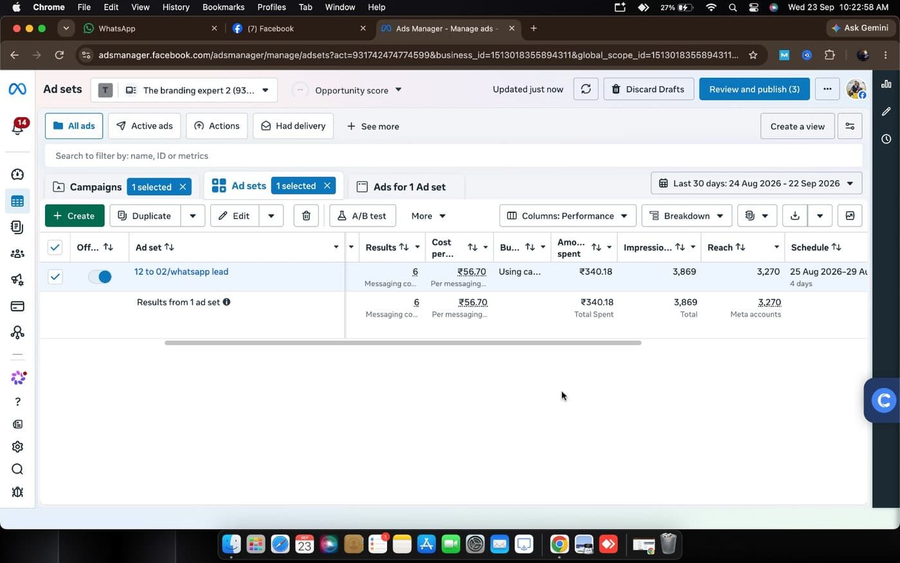The width and height of the screenshot is (900, 563).
Task: Clear the Campaigns 1 selected filter
Action: pyautogui.click(x=183, y=187)
